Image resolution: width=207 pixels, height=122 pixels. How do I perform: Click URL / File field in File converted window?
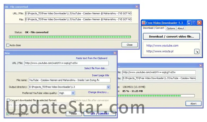(78, 14)
